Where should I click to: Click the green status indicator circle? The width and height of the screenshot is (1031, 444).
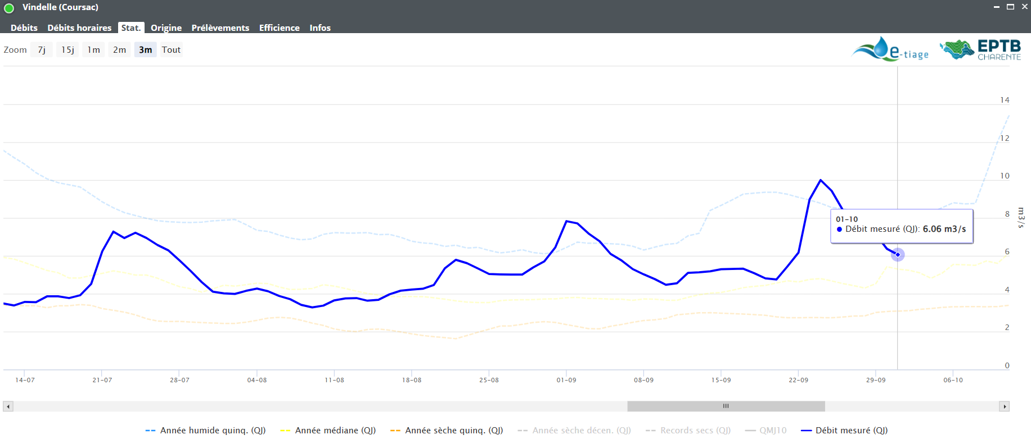[9, 8]
